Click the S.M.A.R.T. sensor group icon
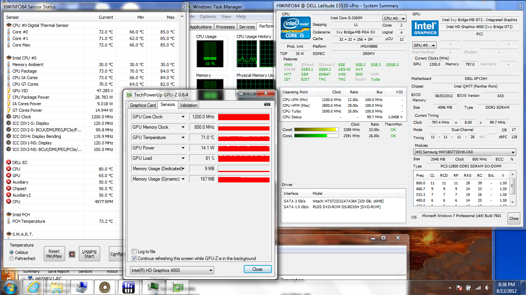This screenshot has width=526, height=295. click(9, 234)
